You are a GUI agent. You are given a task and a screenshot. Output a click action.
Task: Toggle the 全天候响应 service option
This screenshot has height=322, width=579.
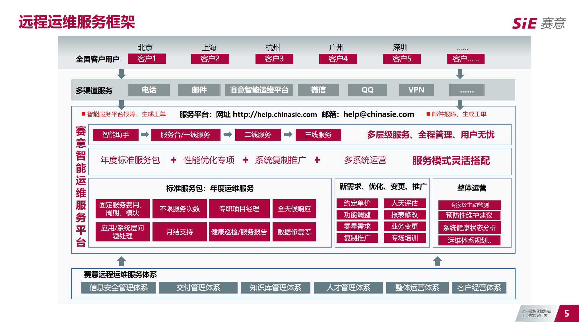point(294,209)
